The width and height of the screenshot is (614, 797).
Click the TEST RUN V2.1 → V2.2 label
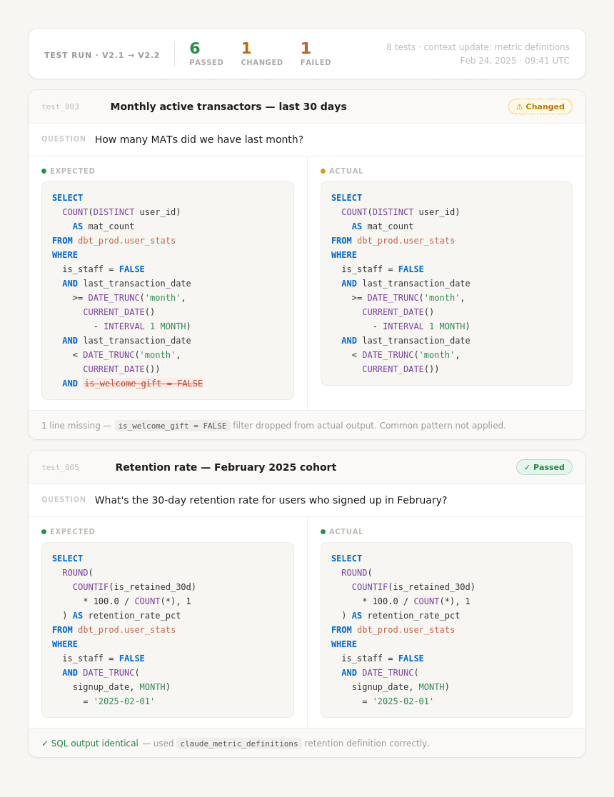[x=102, y=55]
